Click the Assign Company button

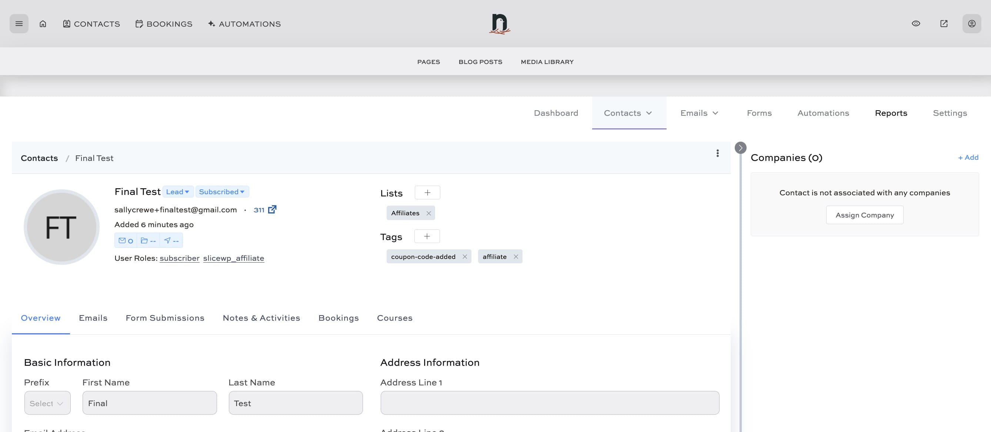pyautogui.click(x=864, y=215)
